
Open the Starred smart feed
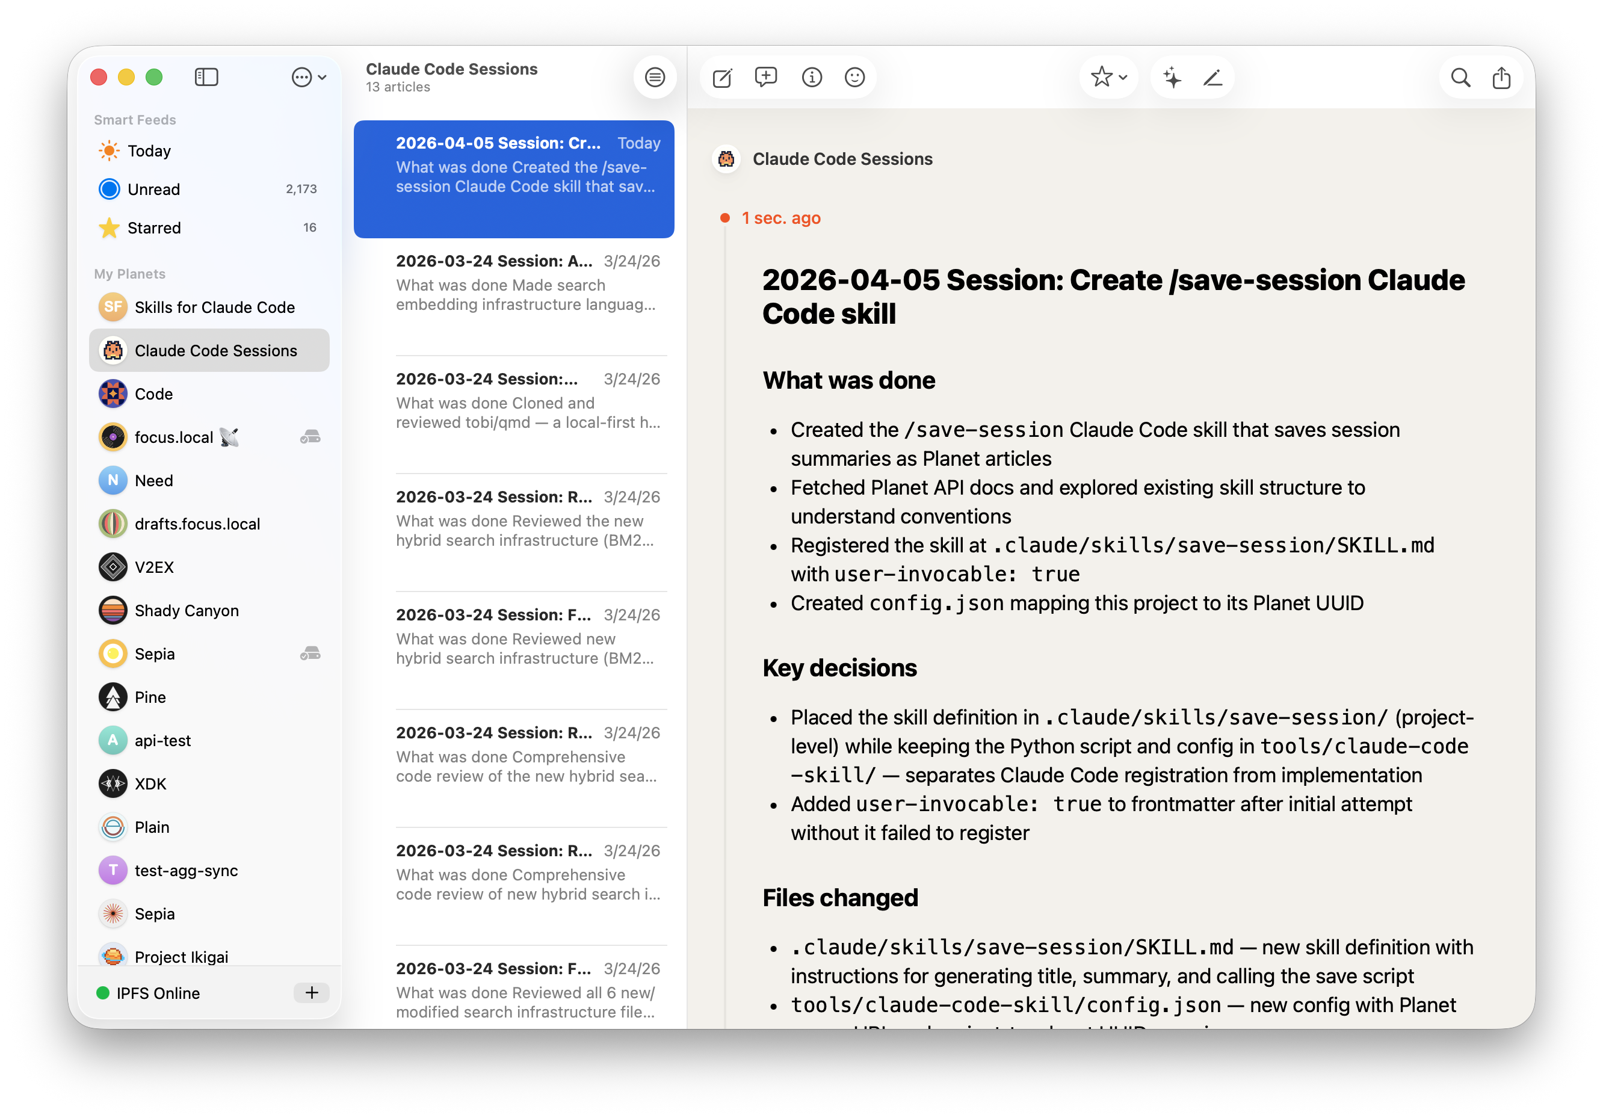click(153, 227)
